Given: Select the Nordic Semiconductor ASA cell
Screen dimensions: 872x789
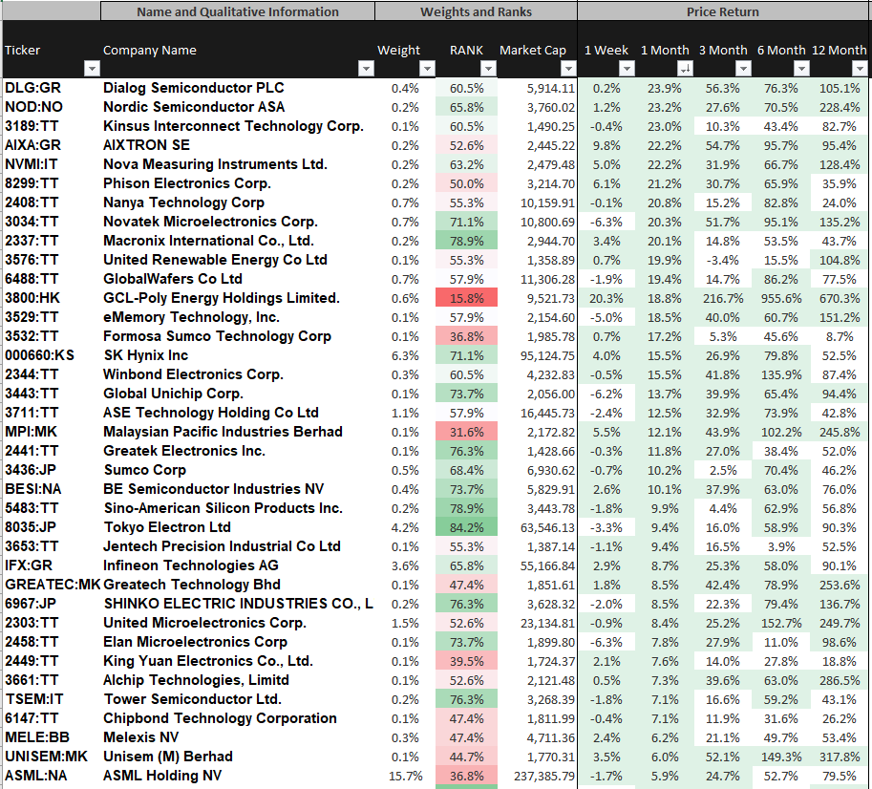Looking at the screenshot, I should [x=238, y=107].
